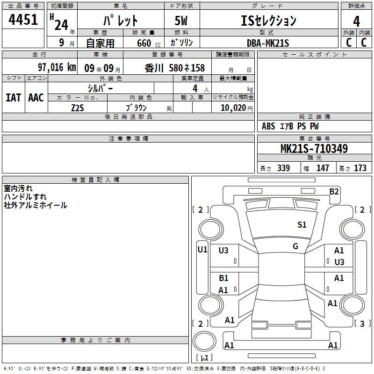The width and height of the screenshot is (374, 374).
Task: Click the 社外アルミホイール inspector note
Action: click(x=36, y=205)
